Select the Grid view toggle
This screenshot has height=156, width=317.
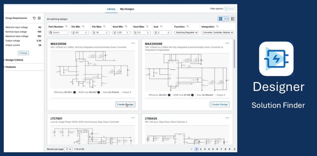click(224, 19)
